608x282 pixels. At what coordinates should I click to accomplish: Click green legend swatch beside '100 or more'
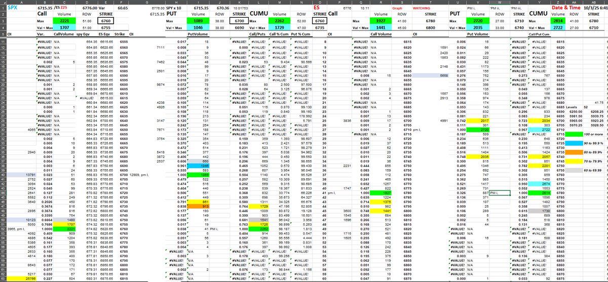pos(574,134)
